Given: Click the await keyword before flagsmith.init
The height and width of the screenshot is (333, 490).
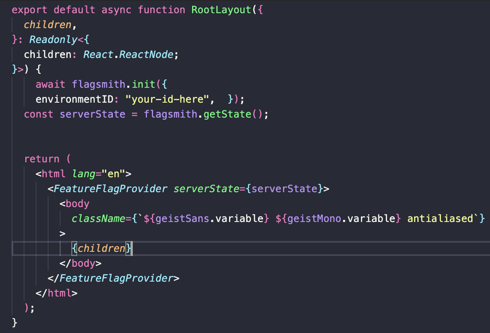Looking at the screenshot, I should [50, 84].
